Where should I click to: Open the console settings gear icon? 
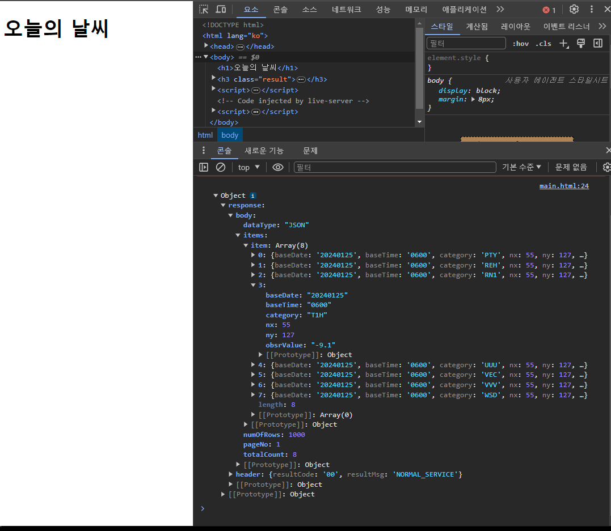coord(606,167)
